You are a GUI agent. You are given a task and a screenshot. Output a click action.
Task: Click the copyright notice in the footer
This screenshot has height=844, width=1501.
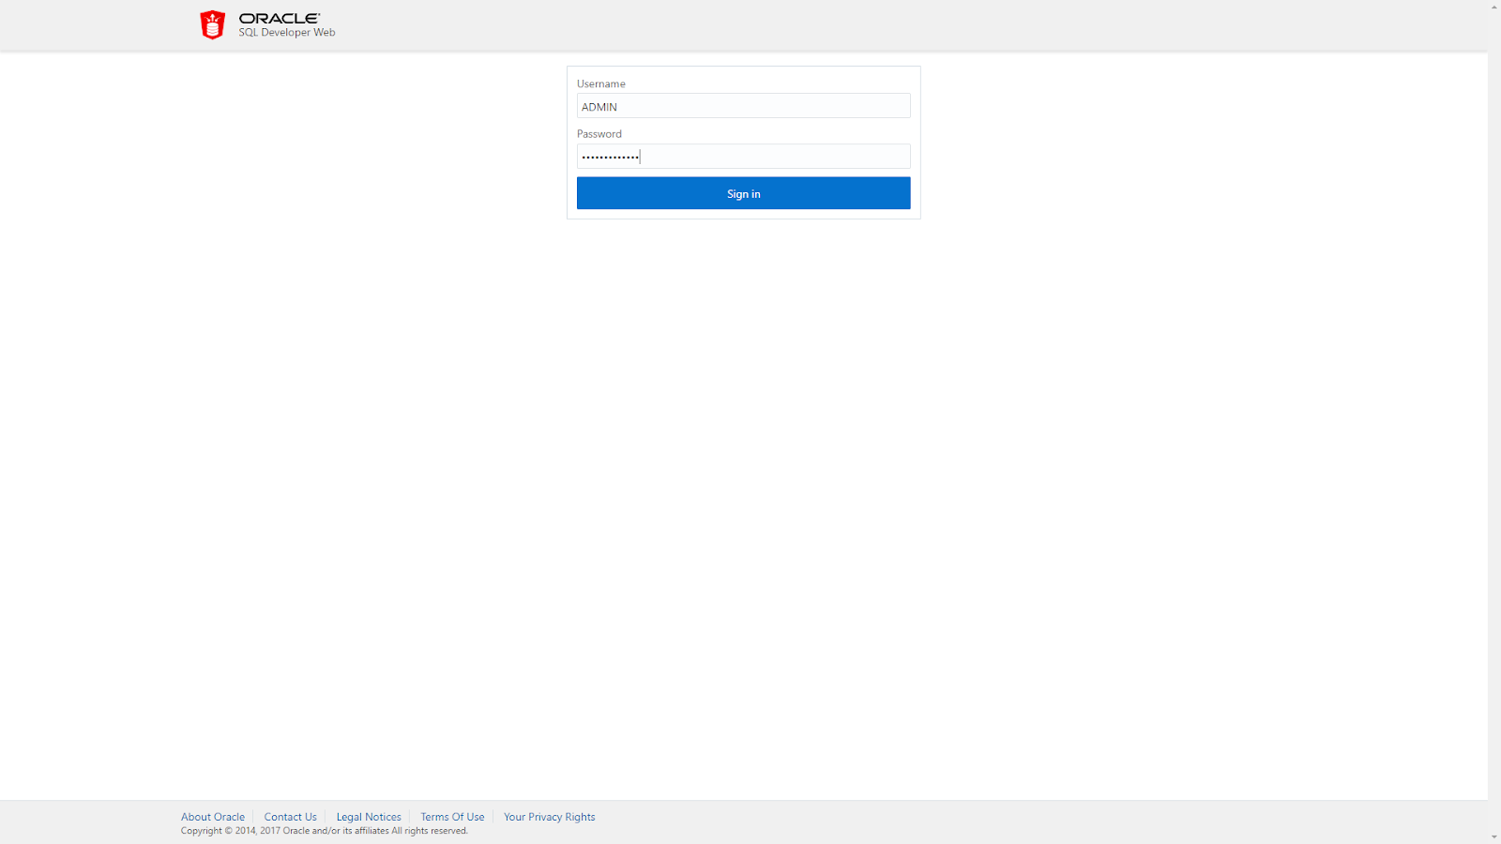tap(324, 830)
